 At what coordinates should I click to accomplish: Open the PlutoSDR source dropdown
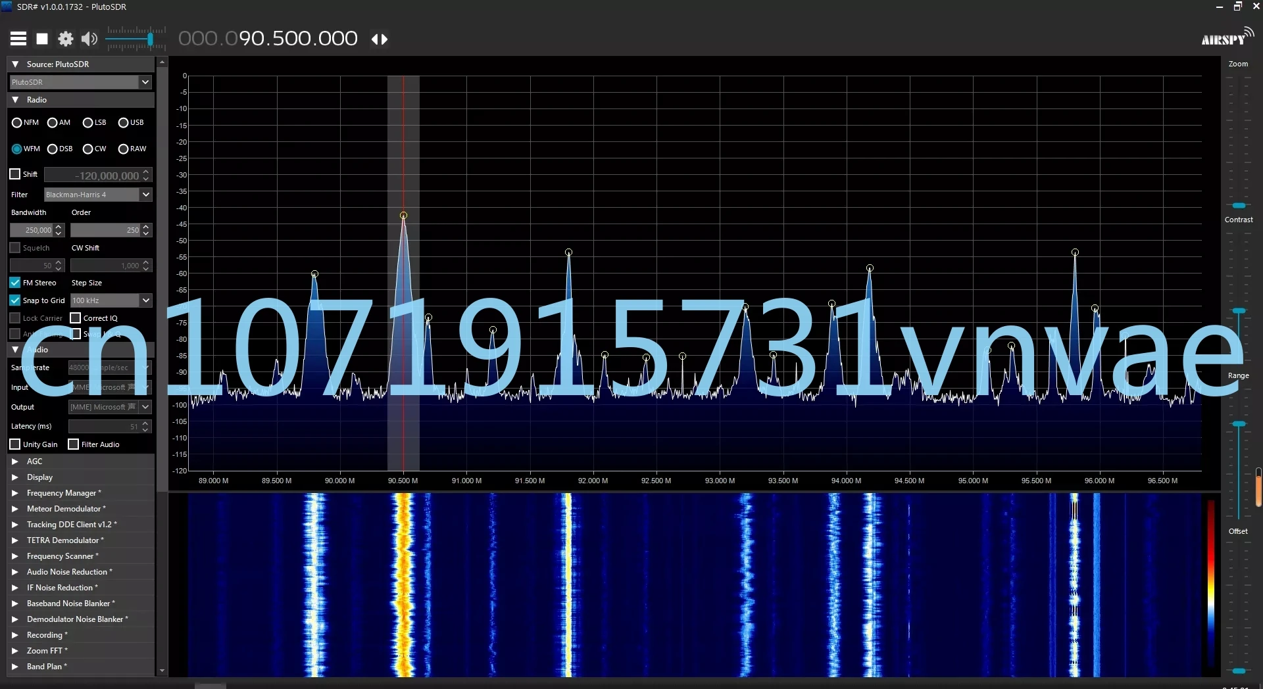click(x=145, y=82)
